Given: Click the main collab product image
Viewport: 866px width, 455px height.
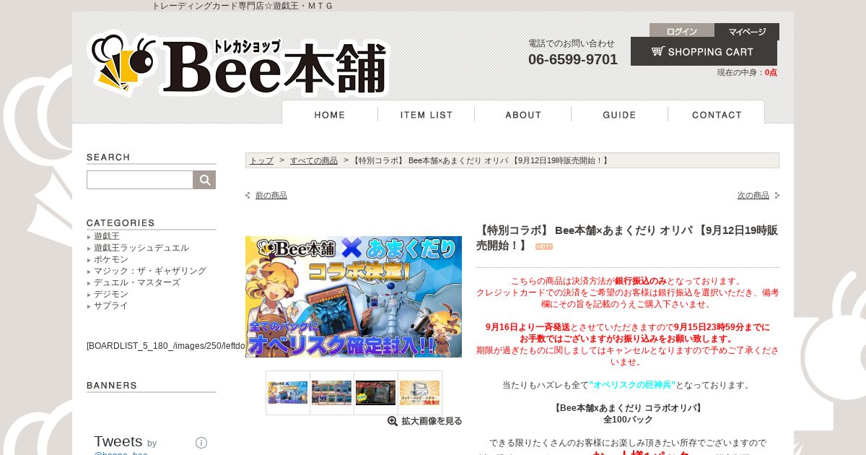Looking at the screenshot, I should (x=354, y=297).
